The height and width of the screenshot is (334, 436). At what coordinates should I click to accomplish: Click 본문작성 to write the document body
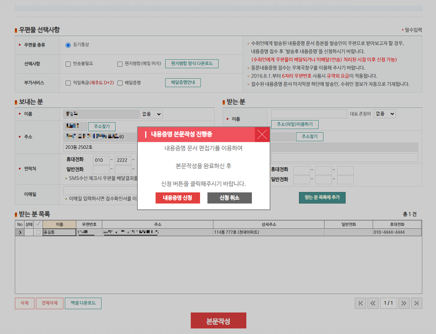(x=218, y=320)
